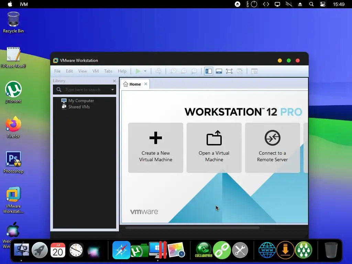Screen dimensions: 352x264
Task: Toggle full screen mode icon
Action: point(229,71)
